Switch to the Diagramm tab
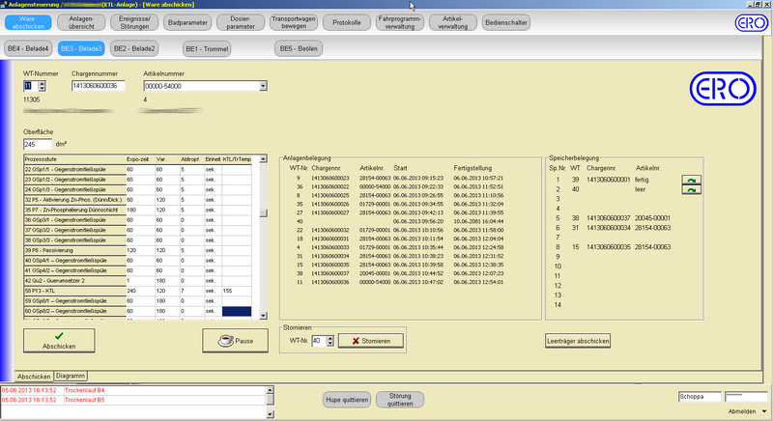This screenshot has width=773, height=421. (72, 376)
